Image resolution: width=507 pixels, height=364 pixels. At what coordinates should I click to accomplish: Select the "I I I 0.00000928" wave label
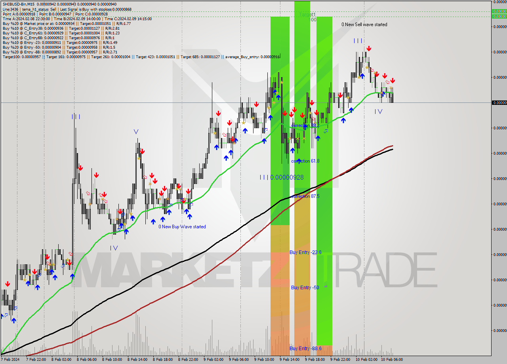(x=282, y=178)
